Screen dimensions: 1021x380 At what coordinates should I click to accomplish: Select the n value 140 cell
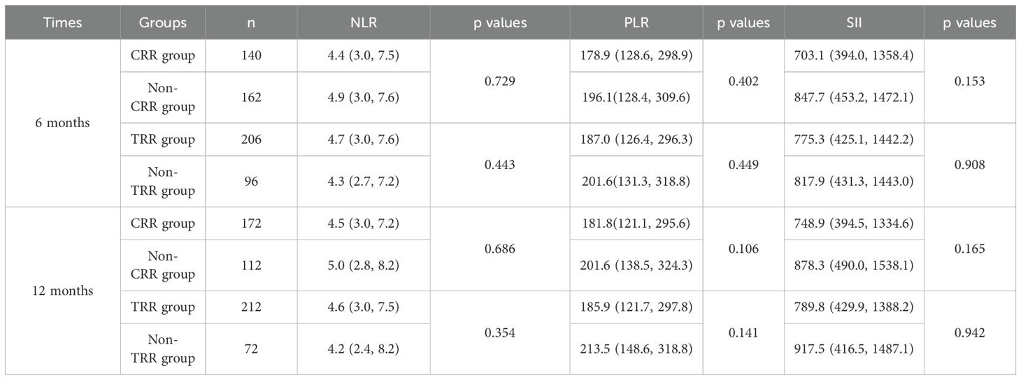[251, 55]
